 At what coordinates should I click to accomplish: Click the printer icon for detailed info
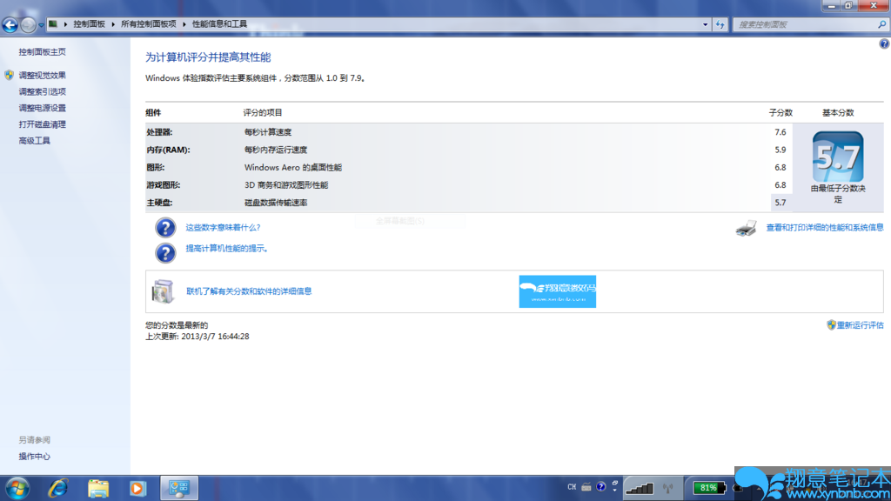[x=746, y=229]
